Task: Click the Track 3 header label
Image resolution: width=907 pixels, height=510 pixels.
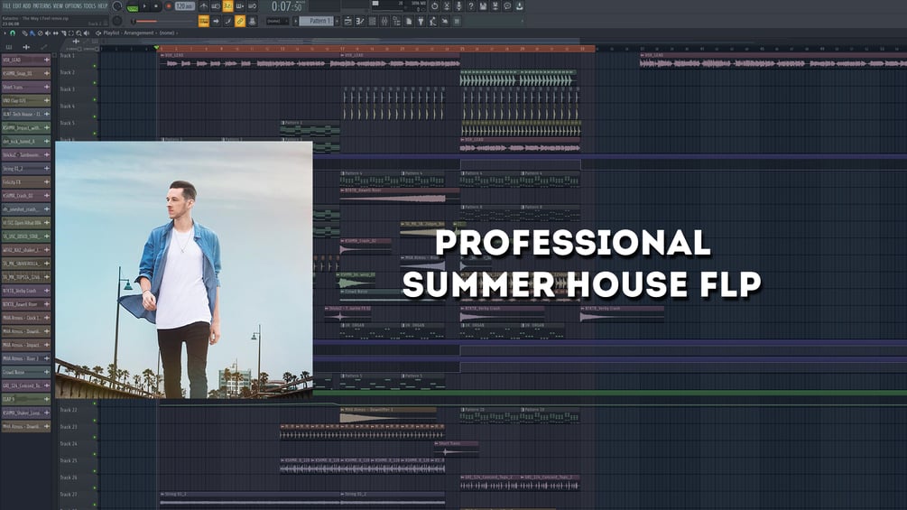Action: click(x=67, y=89)
